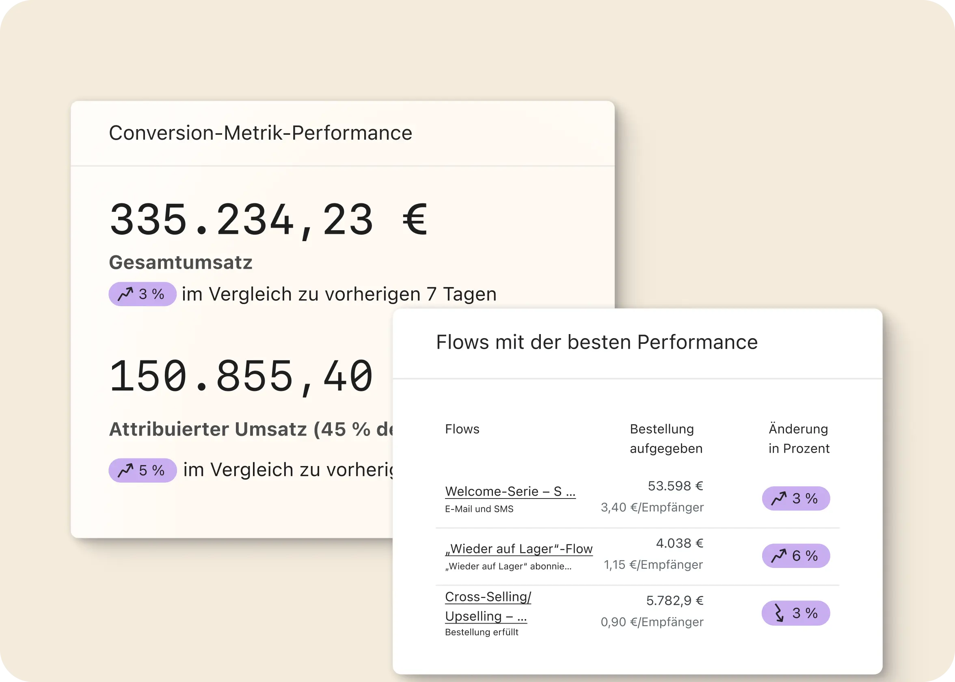Image resolution: width=955 pixels, height=682 pixels.
Task: Click the Flows column header
Action: click(462, 429)
